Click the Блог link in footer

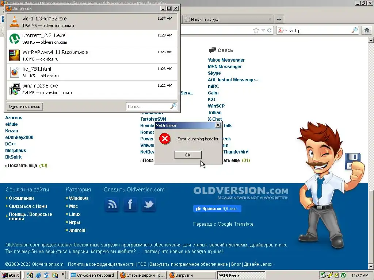[x=236, y=264]
